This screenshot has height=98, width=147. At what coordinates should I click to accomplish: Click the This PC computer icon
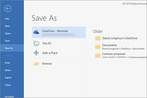[36, 43]
